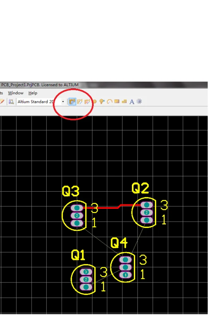Select pad 3 of transistor Q1
Screen dimensions: 210x320
(86, 272)
